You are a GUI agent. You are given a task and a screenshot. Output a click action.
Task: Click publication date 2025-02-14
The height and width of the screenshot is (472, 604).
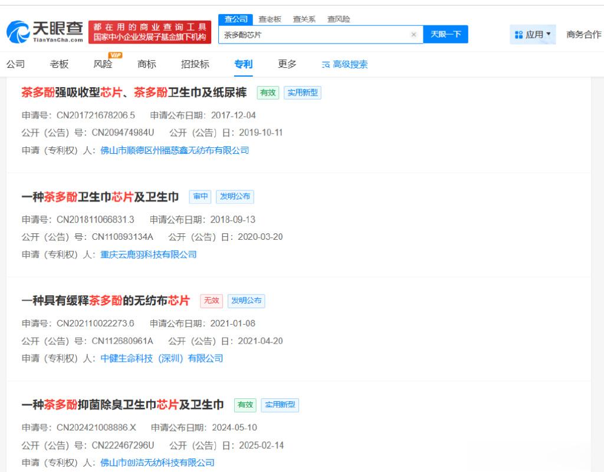pos(261,445)
